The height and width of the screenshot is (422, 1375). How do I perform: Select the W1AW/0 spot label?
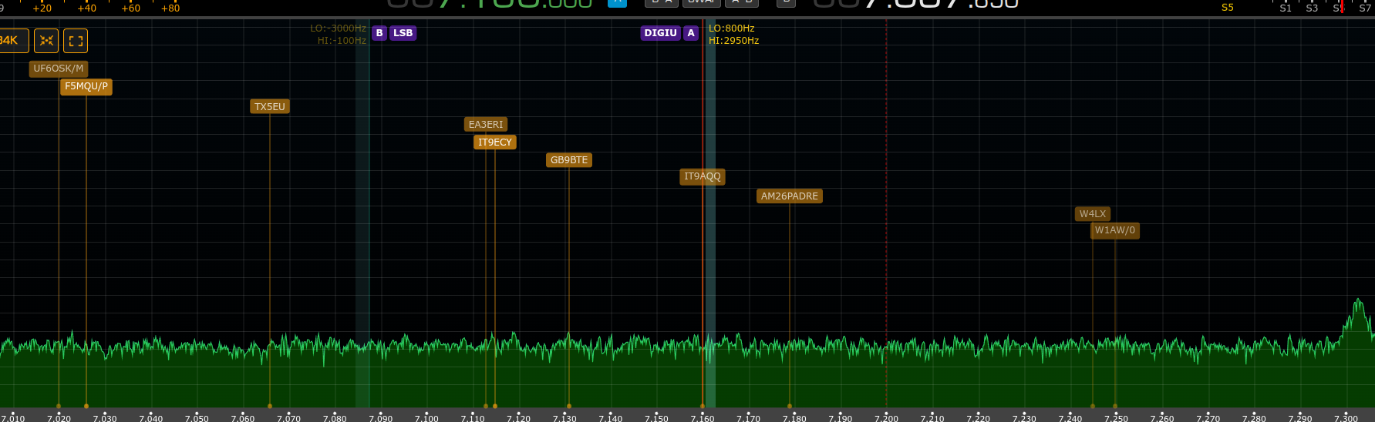point(1115,230)
